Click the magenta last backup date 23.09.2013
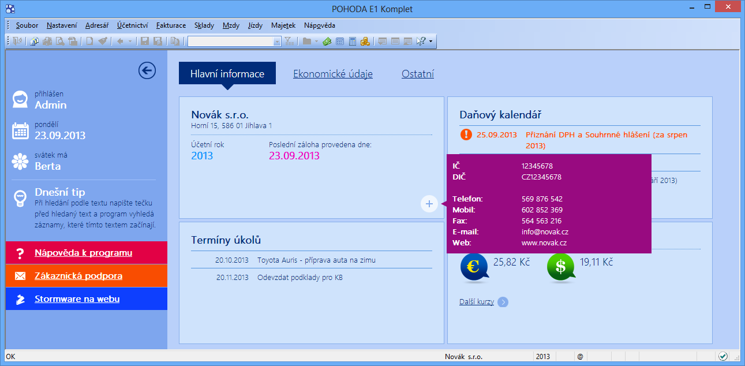 pyautogui.click(x=294, y=156)
